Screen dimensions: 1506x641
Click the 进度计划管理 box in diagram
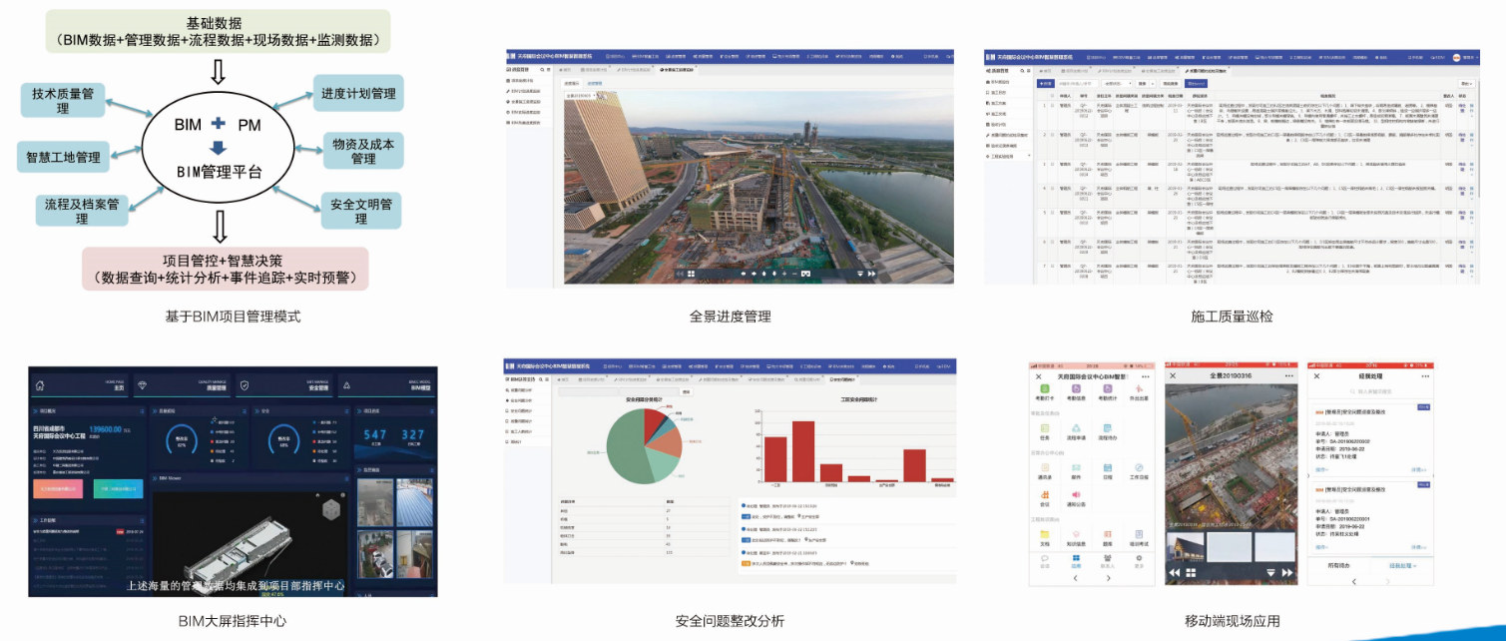(x=358, y=94)
